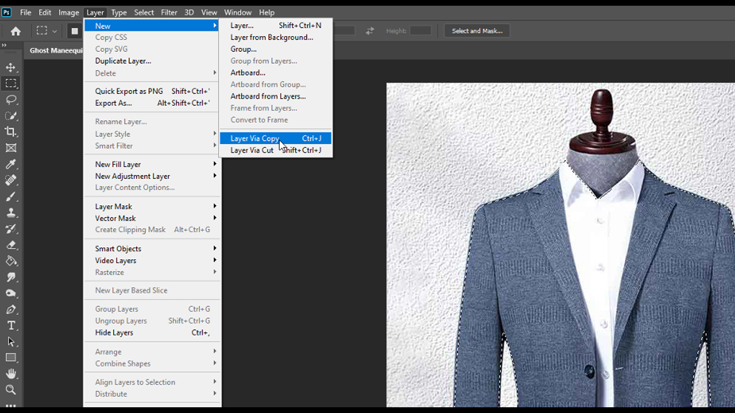
Task: Select the Lasso tool
Action: pos(11,100)
